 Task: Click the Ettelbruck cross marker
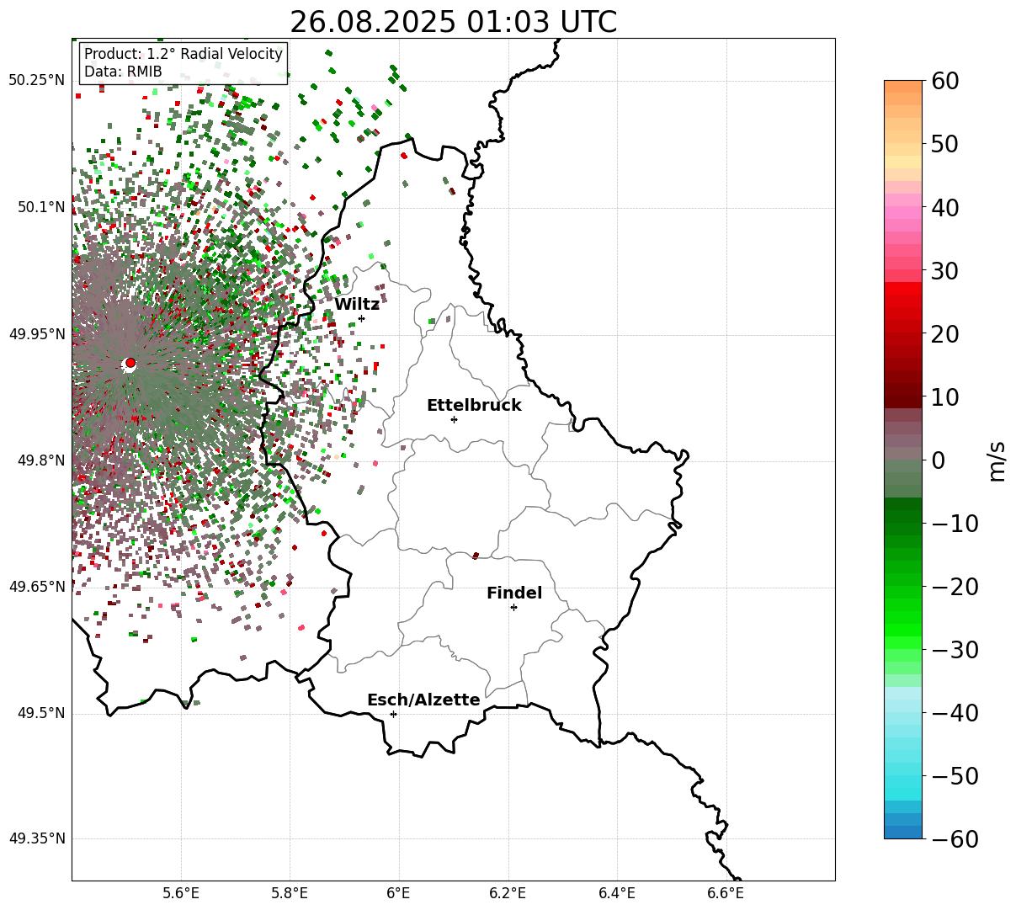pos(454,419)
